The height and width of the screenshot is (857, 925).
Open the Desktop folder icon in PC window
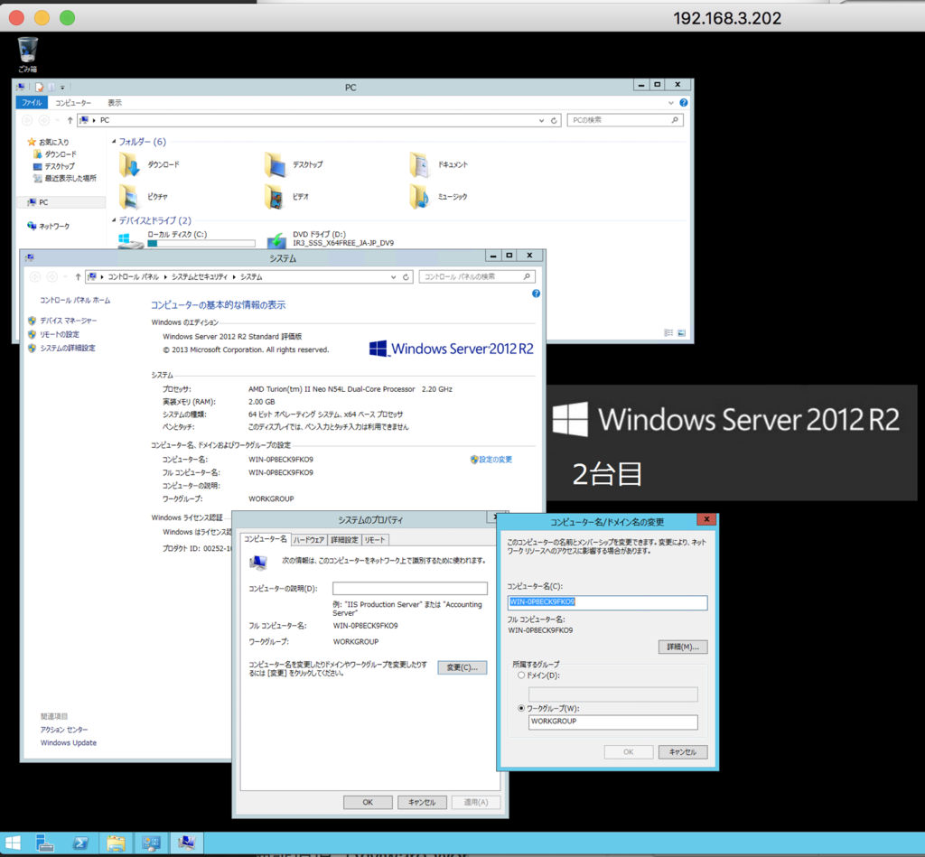tap(275, 165)
